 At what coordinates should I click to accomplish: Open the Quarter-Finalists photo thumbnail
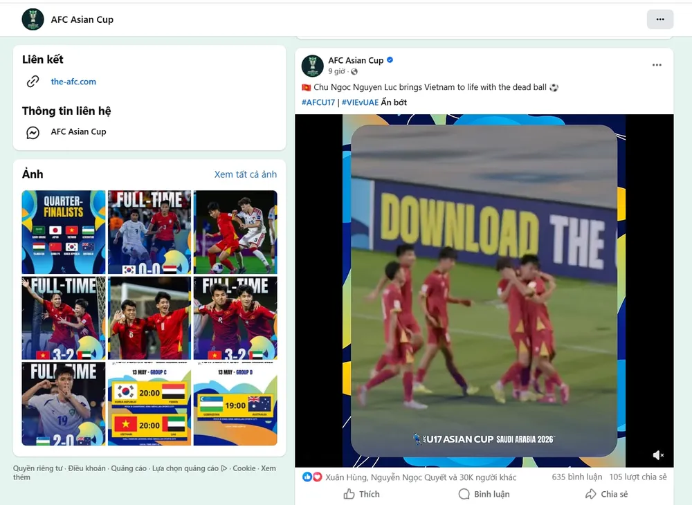tap(64, 232)
